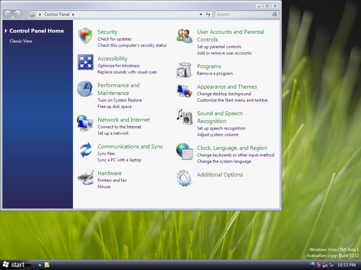Click the search magnifier icon
The width and height of the screenshot is (361, 270).
click(274, 14)
